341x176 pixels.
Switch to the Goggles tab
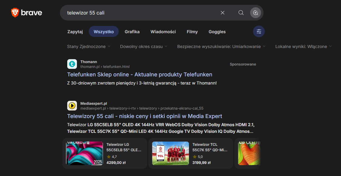[x=217, y=32]
